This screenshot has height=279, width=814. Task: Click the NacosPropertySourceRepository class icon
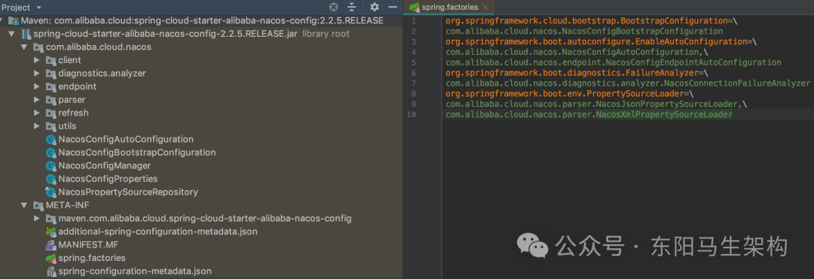(51, 192)
